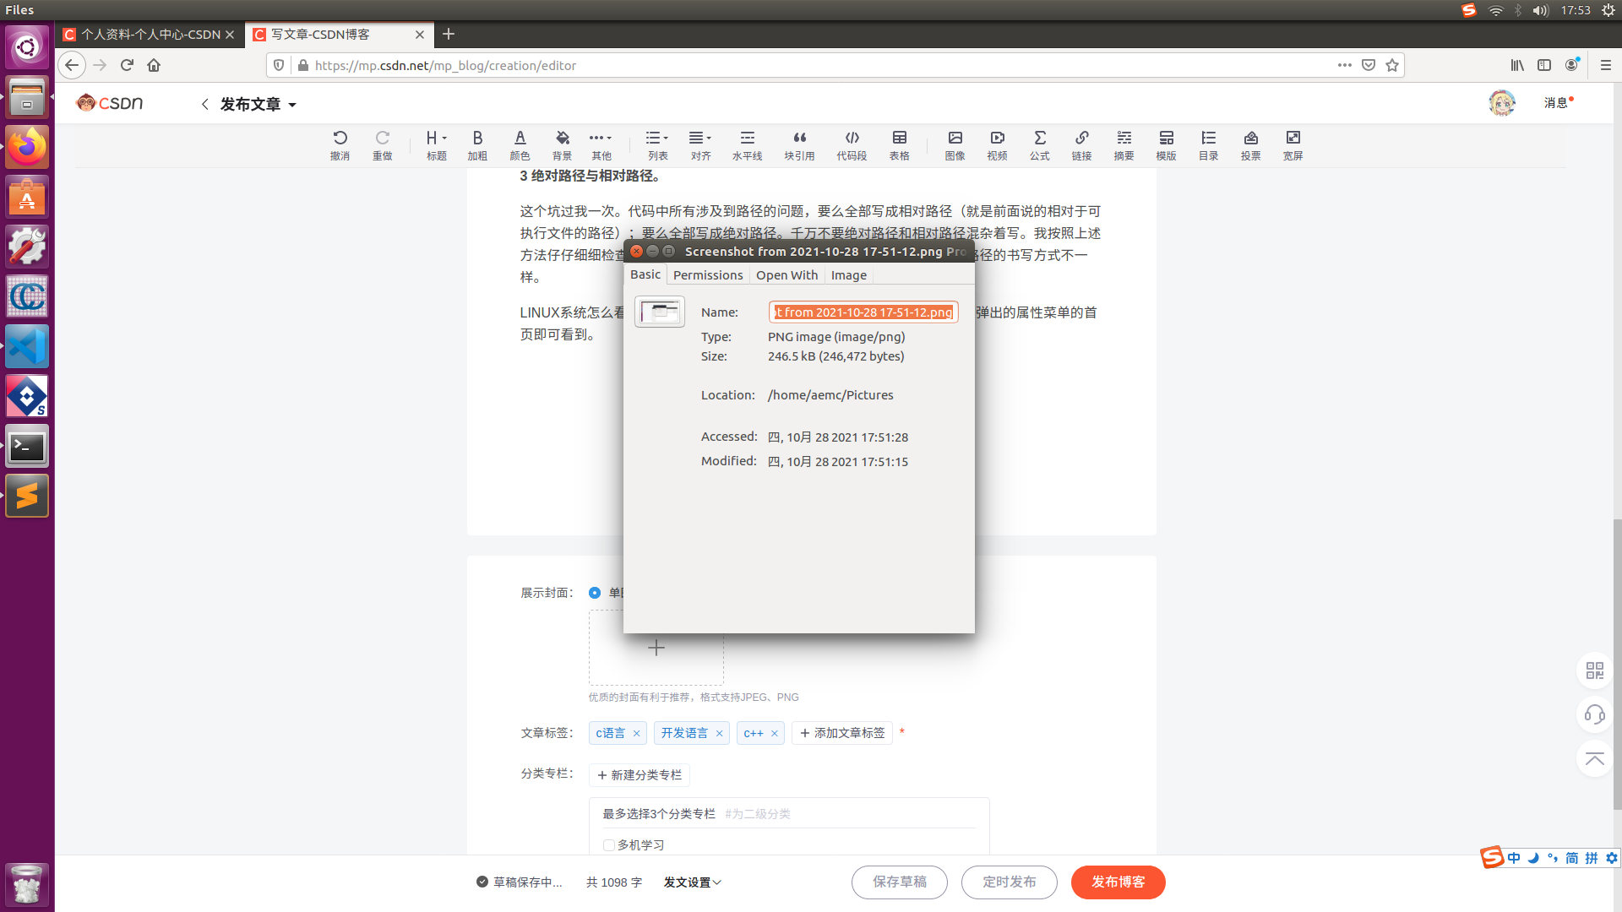1622x912 pixels.
Task: Open the 发布文章 chevron dropdown
Action: [293, 104]
